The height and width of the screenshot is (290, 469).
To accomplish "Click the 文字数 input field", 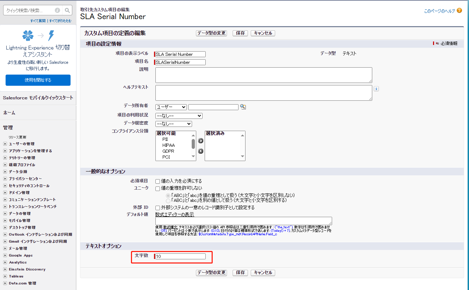I will point(181,257).
